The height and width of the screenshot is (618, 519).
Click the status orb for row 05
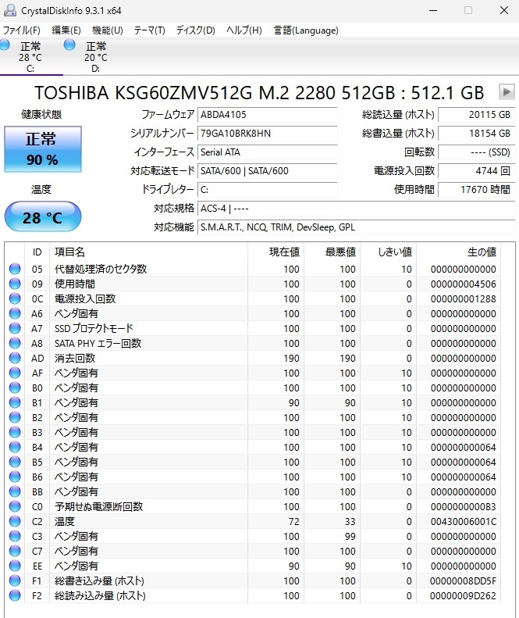click(15, 269)
